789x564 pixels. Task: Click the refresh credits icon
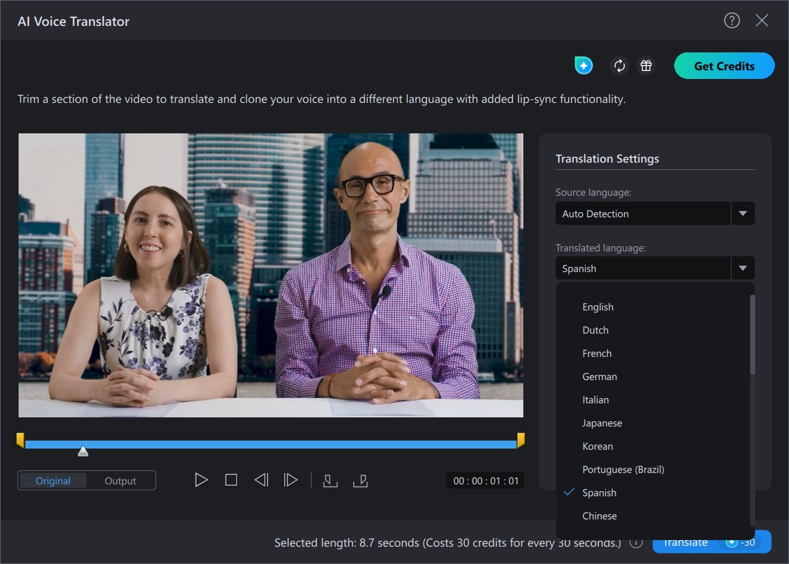coord(620,66)
